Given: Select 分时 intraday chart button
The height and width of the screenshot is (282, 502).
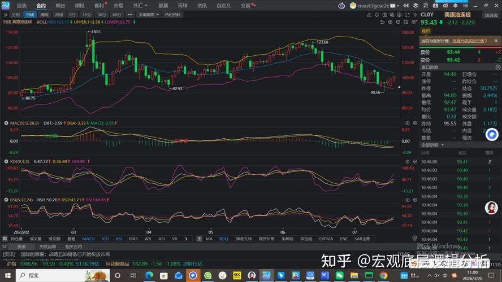Looking at the screenshot, I should pos(15,15).
